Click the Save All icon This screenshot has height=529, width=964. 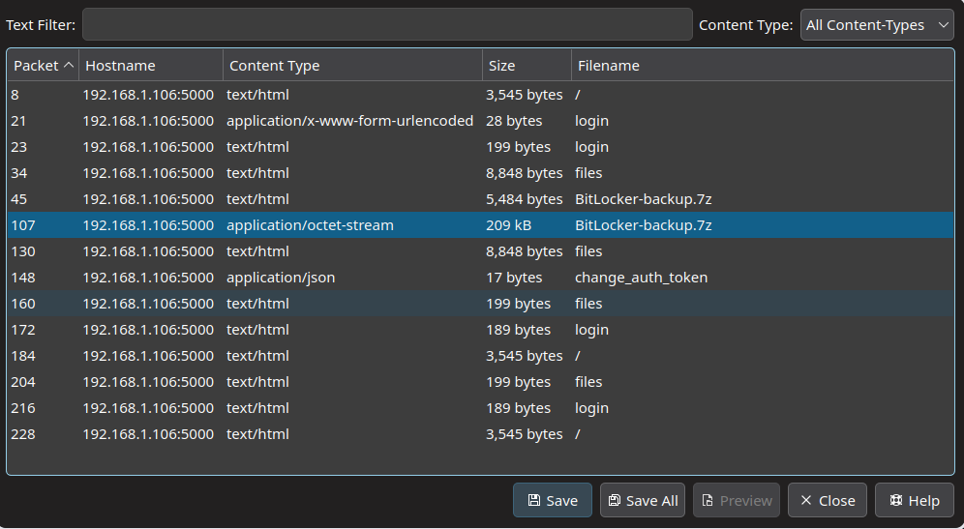614,501
